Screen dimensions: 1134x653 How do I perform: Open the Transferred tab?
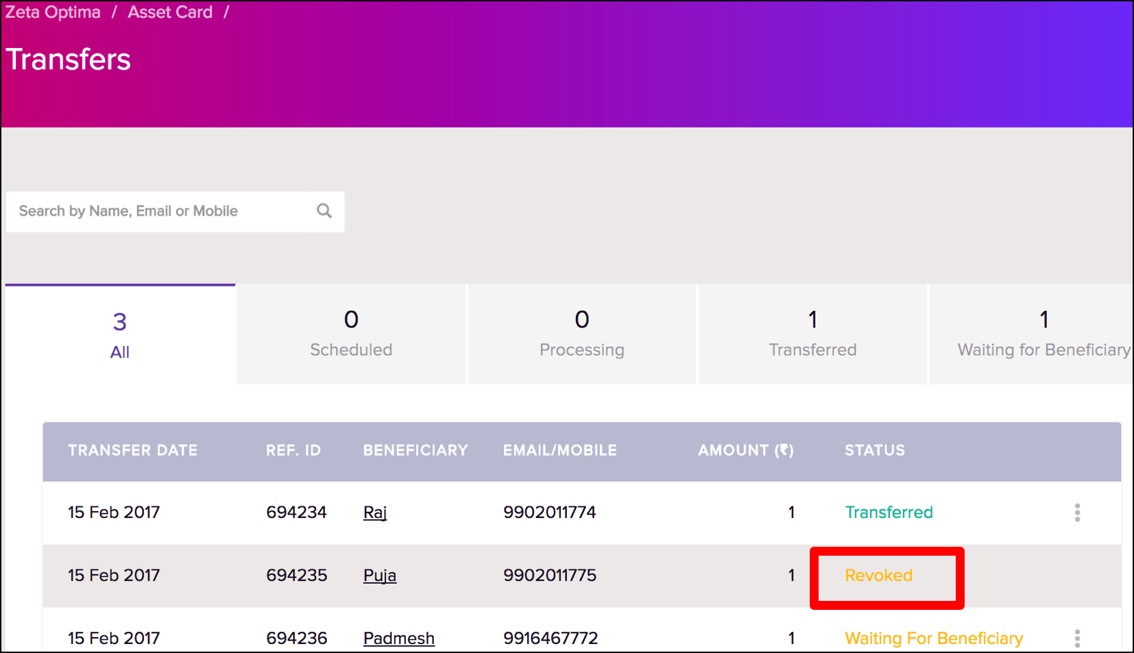pyautogui.click(x=812, y=334)
